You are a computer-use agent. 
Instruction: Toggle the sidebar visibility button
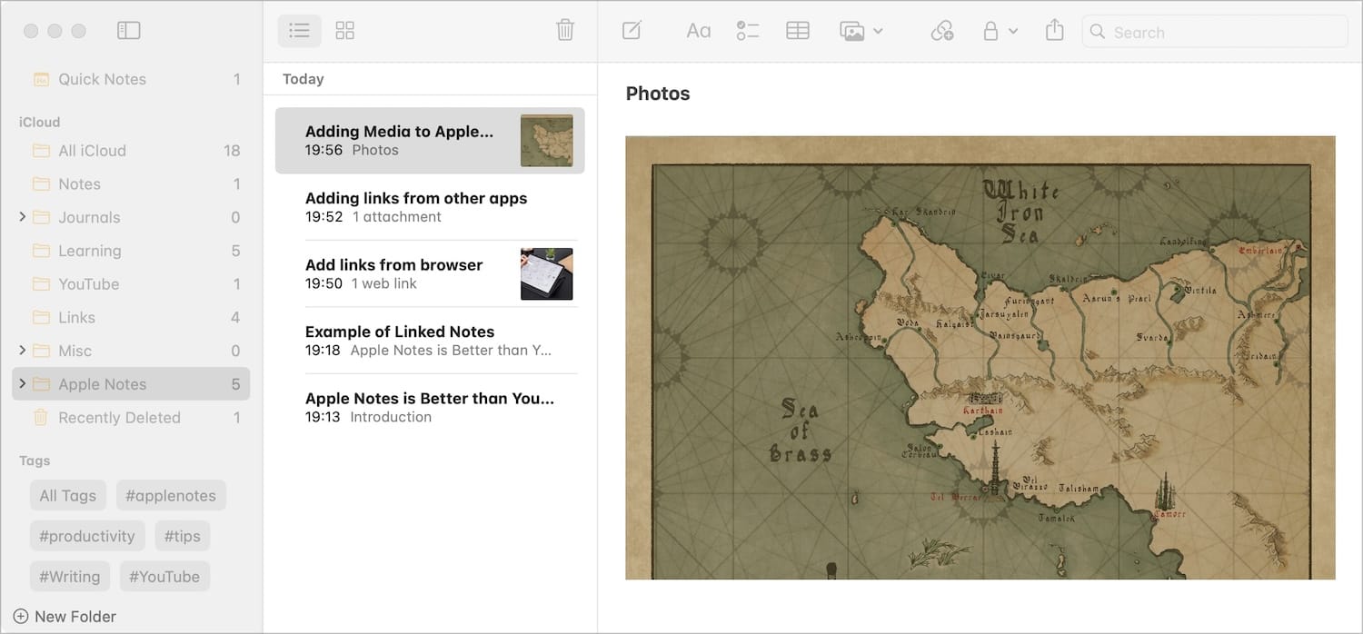[x=129, y=31]
